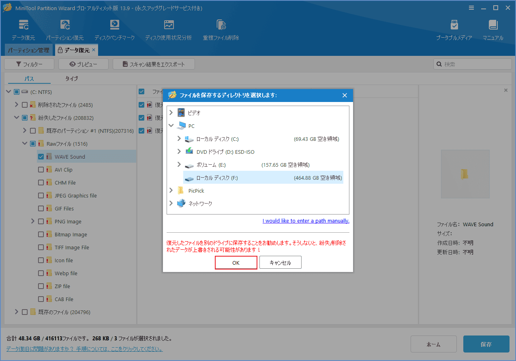Viewport: 516px width, 361px height.
Task: Click the 削除されたファイル folder icon
Action: 32,105
